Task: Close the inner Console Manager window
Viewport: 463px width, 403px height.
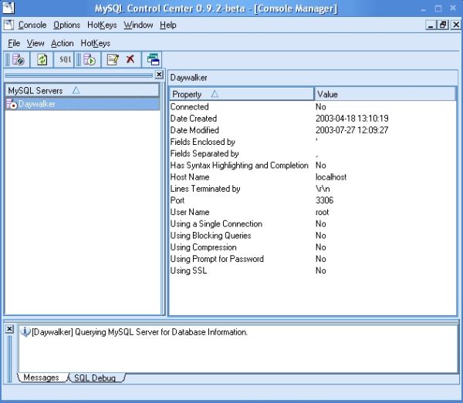Action: [456, 25]
